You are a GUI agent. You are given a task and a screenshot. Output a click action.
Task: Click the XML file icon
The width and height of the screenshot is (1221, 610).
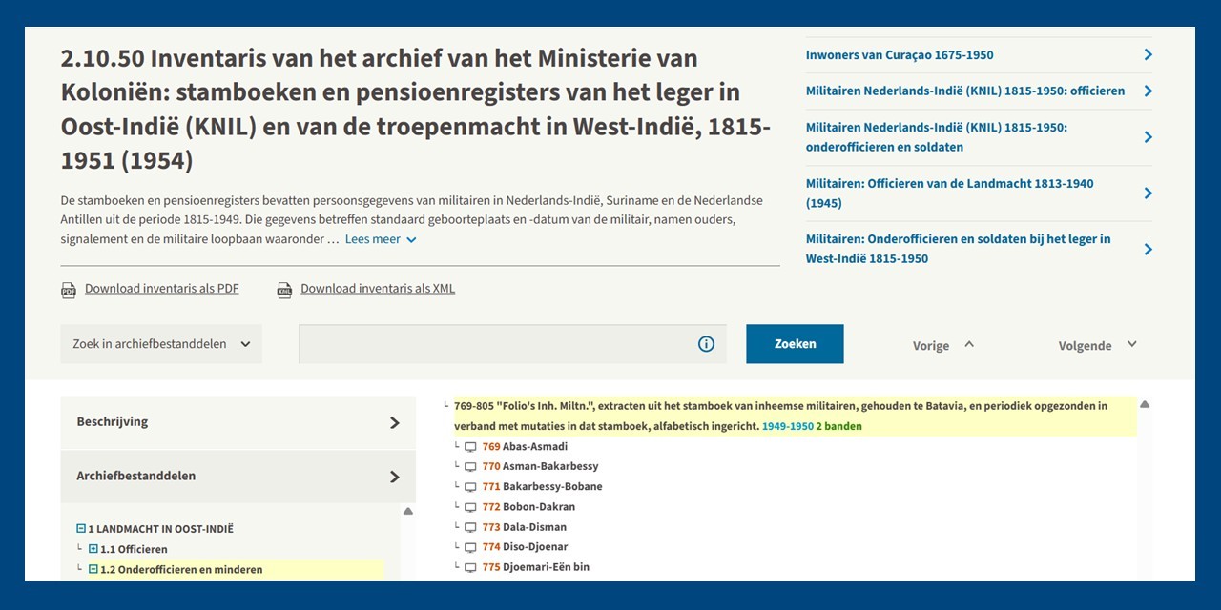[x=284, y=290]
